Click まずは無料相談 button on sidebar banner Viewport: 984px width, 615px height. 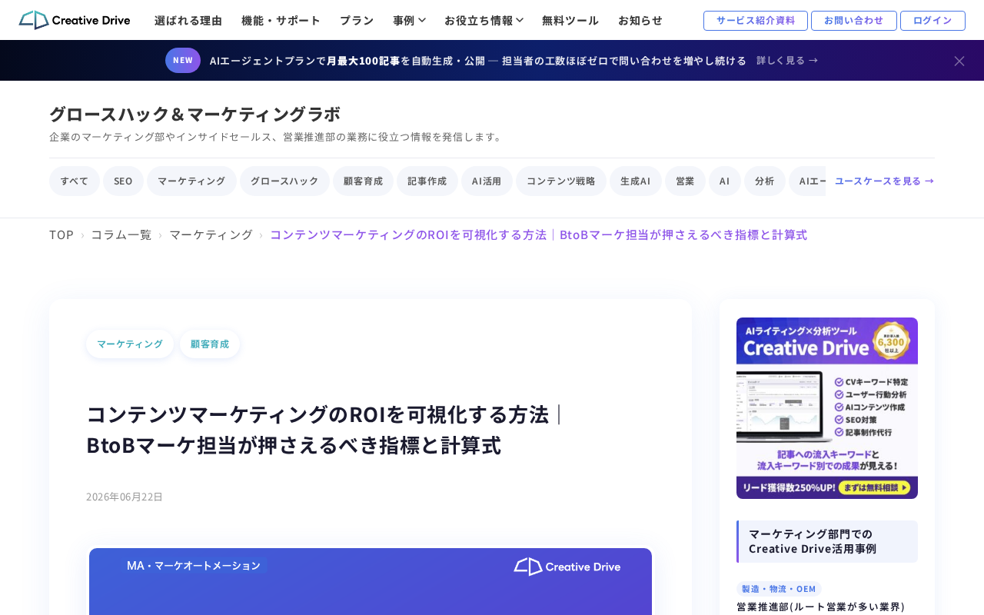click(875, 487)
